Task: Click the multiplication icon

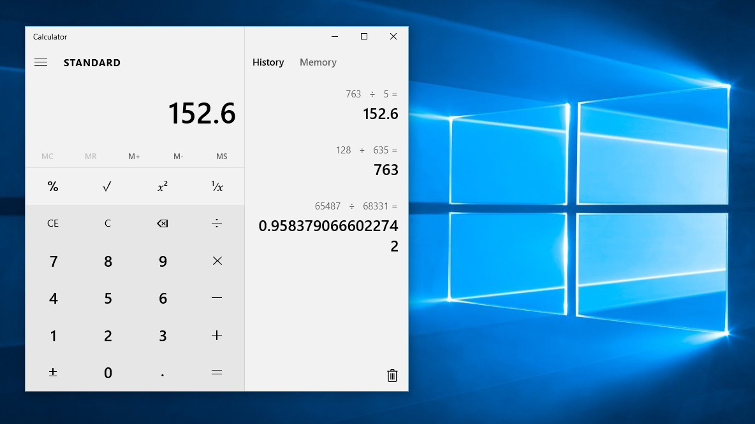Action: [217, 260]
